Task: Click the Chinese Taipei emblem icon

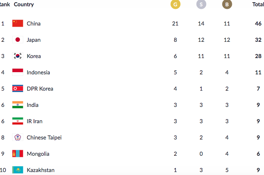Action: pos(18,137)
